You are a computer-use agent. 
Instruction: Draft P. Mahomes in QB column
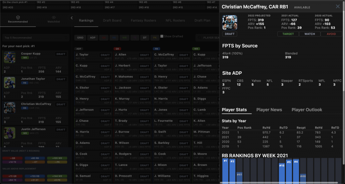click(x=144, y=77)
